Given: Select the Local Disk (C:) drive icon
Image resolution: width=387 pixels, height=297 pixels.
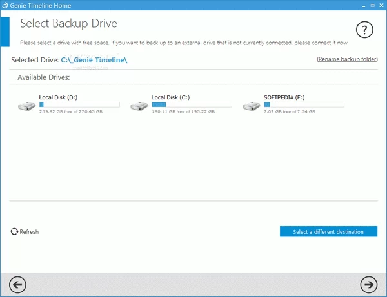Looking at the screenshot, I should coord(139,106).
